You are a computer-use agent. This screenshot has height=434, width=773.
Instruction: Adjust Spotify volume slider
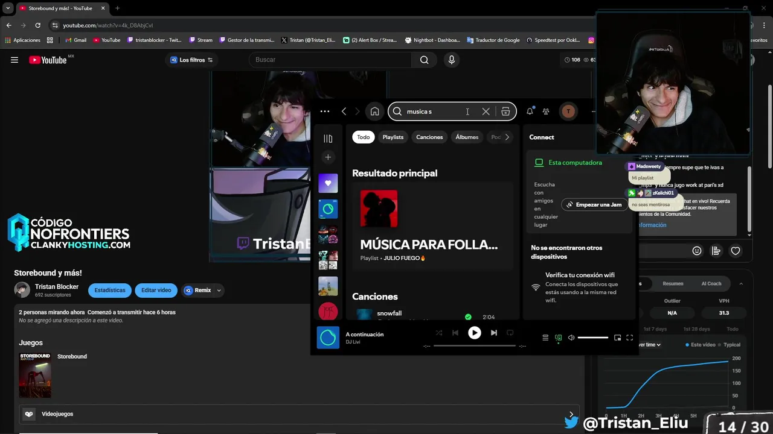(x=593, y=338)
